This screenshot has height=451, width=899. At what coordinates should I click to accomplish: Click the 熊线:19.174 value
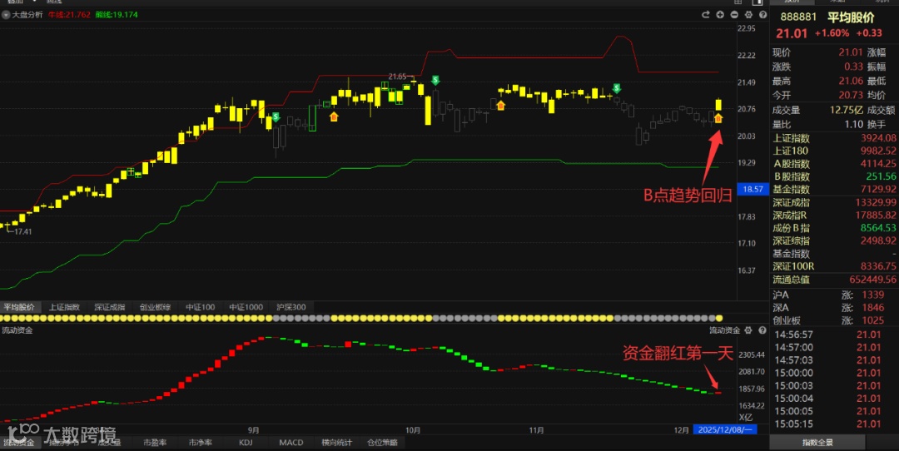[117, 14]
